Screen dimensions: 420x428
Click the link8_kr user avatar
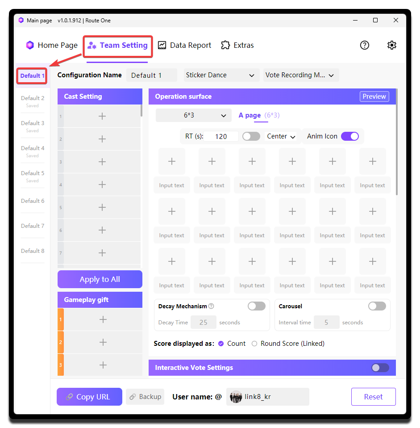[236, 397]
